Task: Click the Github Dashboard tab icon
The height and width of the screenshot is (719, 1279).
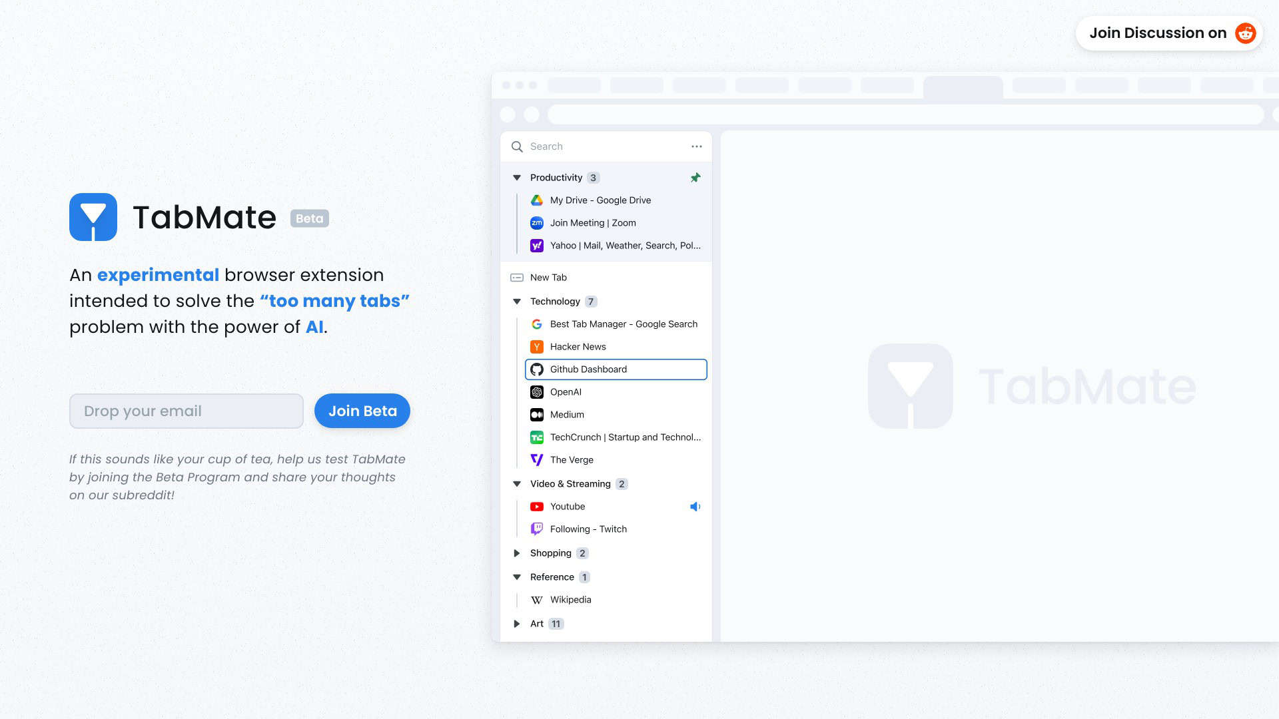Action: pyautogui.click(x=537, y=369)
